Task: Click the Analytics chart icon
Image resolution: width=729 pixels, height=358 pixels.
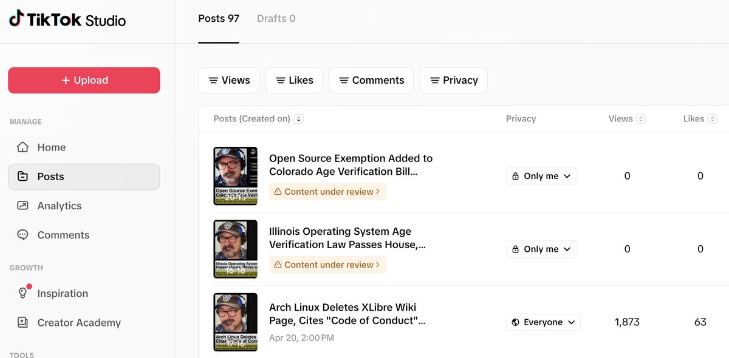Action: [22, 206]
